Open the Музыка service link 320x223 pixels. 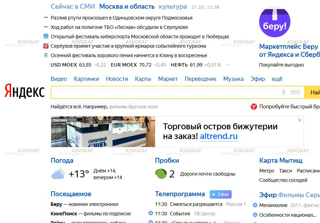[x=233, y=79]
